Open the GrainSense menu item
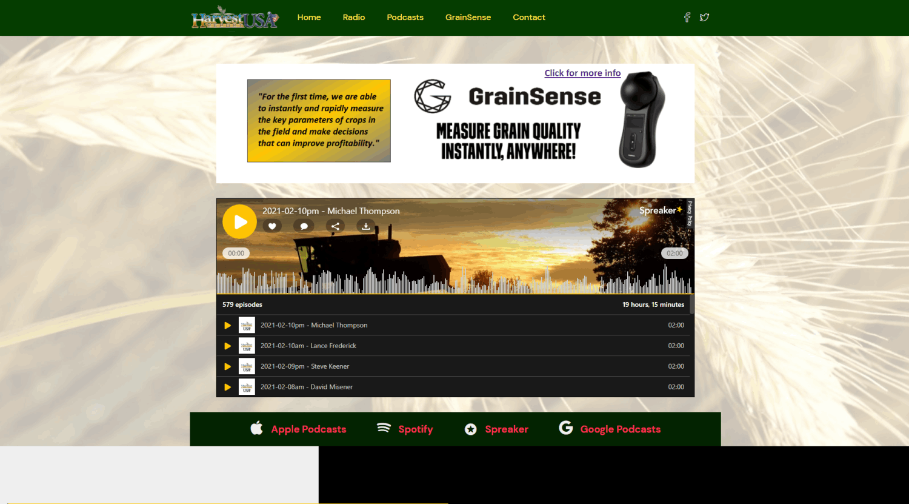This screenshot has height=504, width=909. pyautogui.click(x=468, y=18)
